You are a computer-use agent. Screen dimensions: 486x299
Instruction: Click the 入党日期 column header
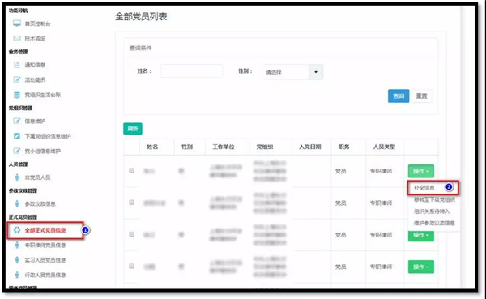(310, 147)
